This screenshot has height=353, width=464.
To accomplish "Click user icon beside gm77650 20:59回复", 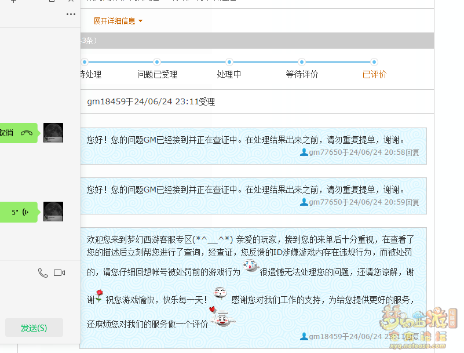I will pyautogui.click(x=304, y=202).
